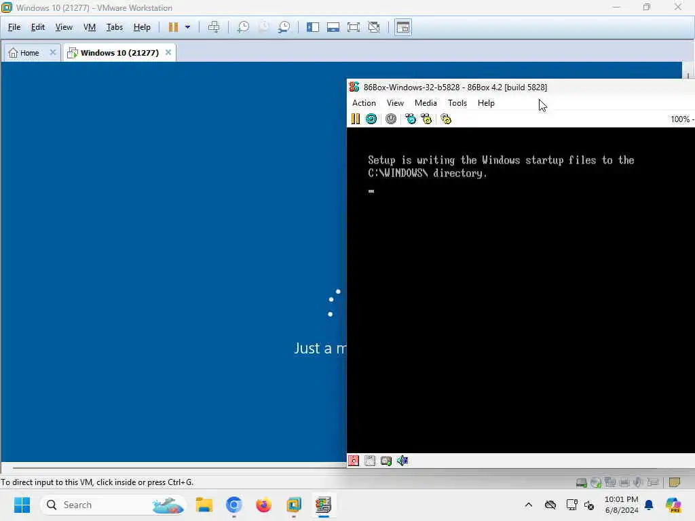Viewport: 695px width, 521px height.
Task: Toggle the VMware library sidebar
Action: 313,27
